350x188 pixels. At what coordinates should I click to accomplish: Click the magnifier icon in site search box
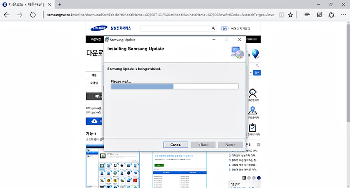pyautogui.click(x=213, y=28)
